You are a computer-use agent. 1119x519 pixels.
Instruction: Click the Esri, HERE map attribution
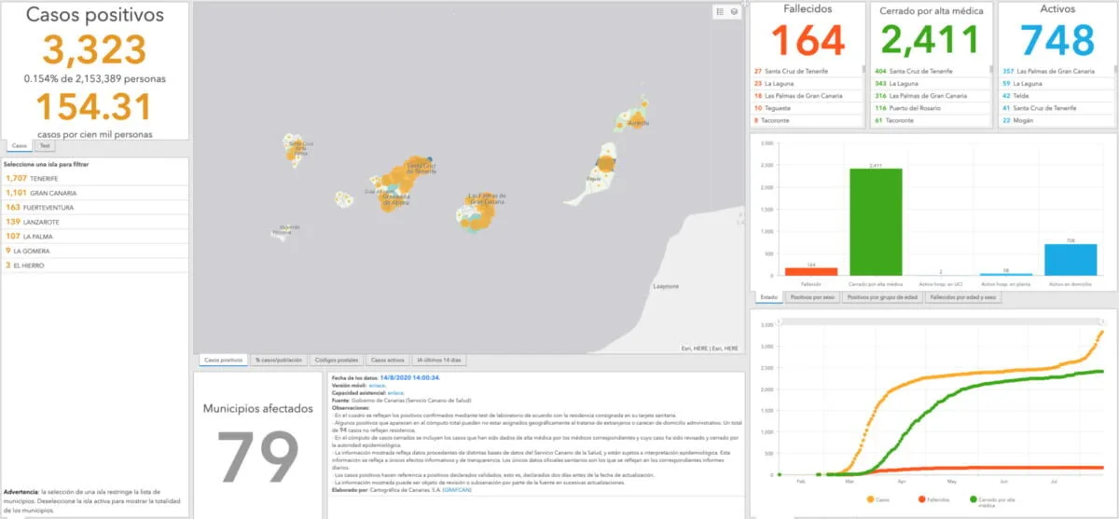[711, 348]
